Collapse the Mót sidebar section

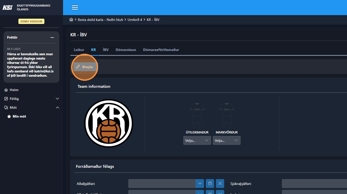(x=57, y=107)
